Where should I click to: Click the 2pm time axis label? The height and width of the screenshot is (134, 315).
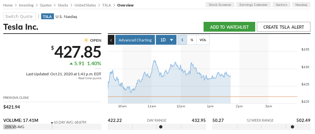[239, 106]
